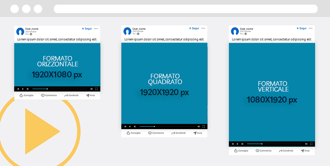Click Invia under the horizontal format post
330x166 pixels.
click(x=90, y=95)
